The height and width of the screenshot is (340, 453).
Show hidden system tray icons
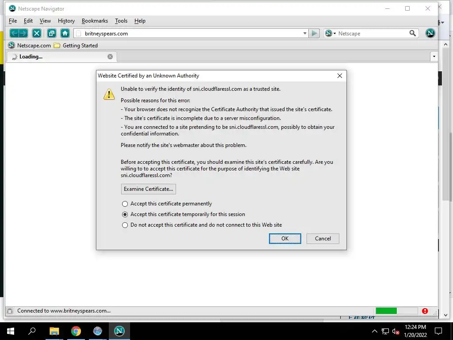coord(374,331)
